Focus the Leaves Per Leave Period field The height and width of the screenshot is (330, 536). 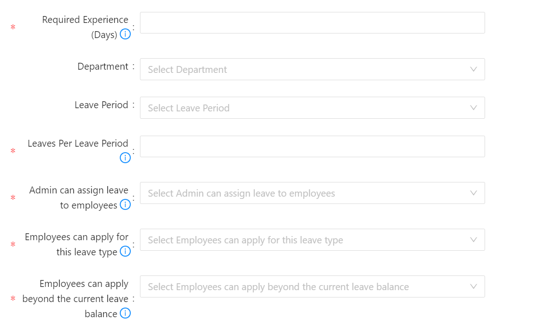pos(312,146)
